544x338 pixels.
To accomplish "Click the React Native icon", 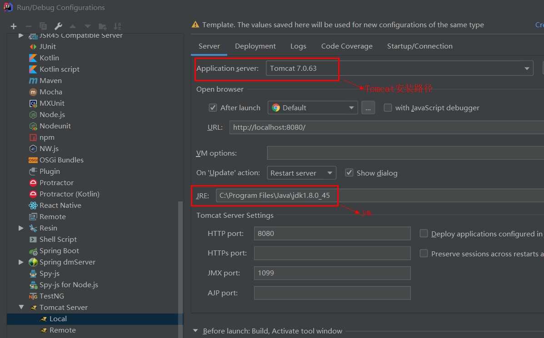I will click(33, 206).
